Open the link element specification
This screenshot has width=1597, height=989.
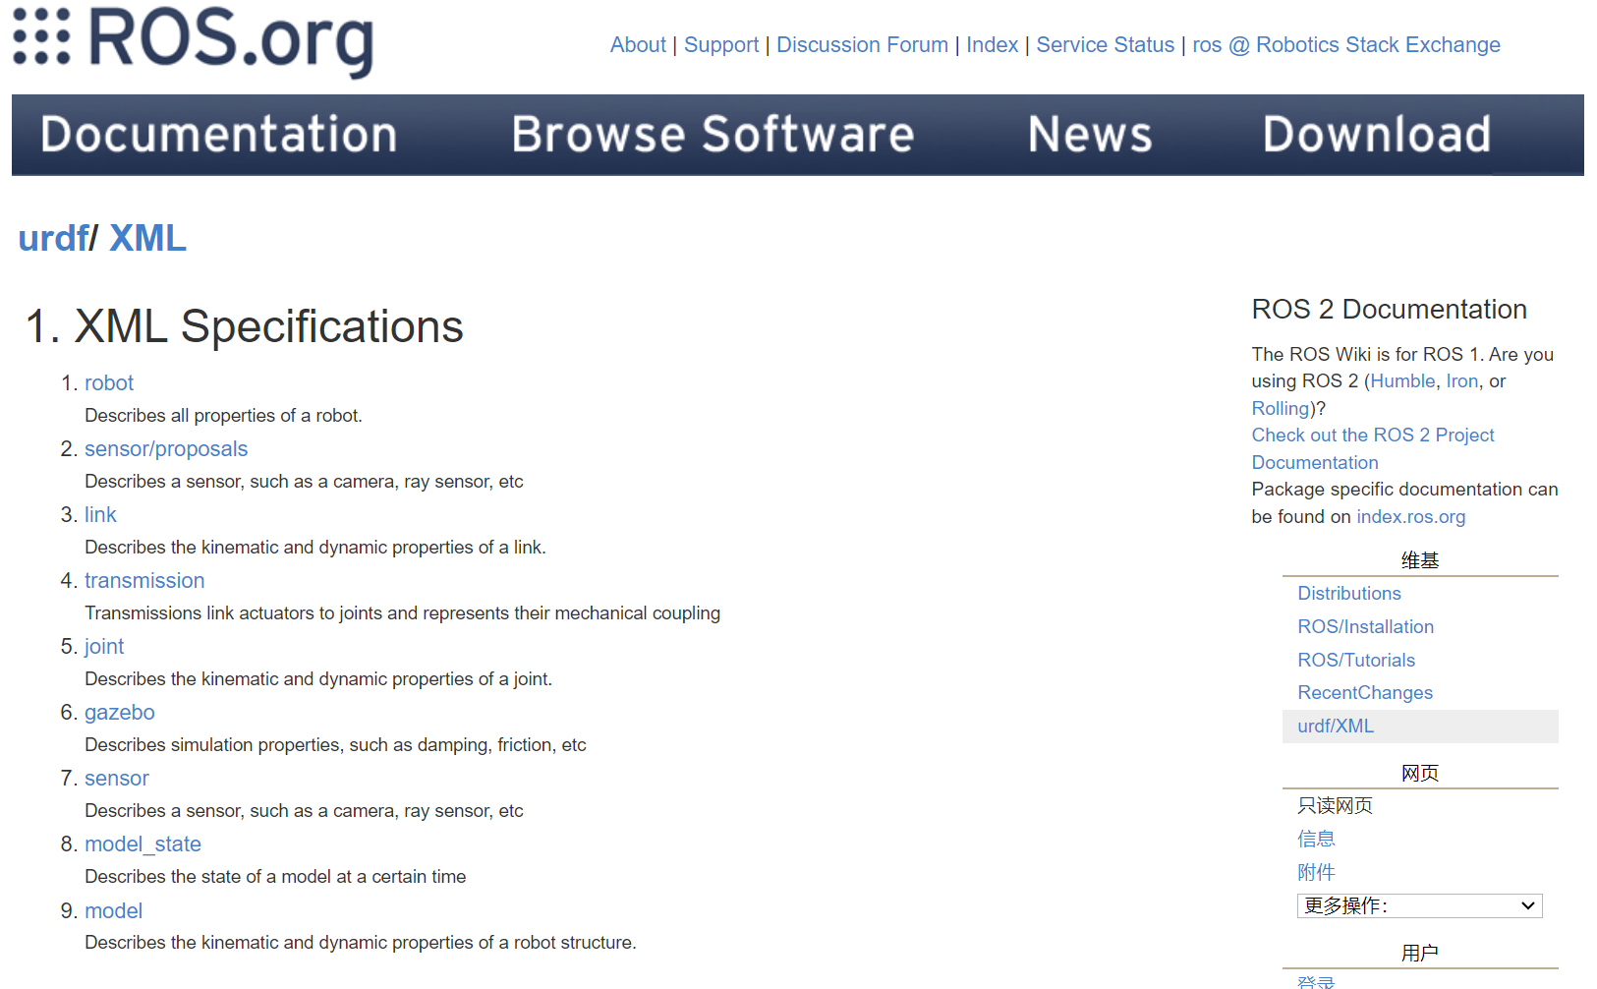pyautogui.click(x=100, y=515)
